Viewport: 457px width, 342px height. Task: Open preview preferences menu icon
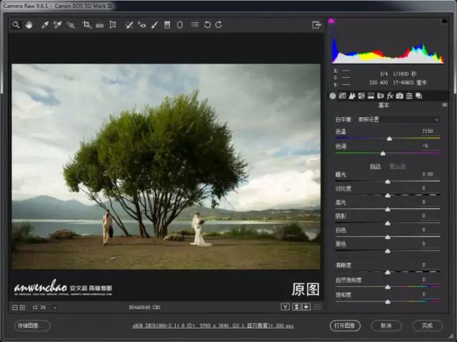(x=317, y=307)
